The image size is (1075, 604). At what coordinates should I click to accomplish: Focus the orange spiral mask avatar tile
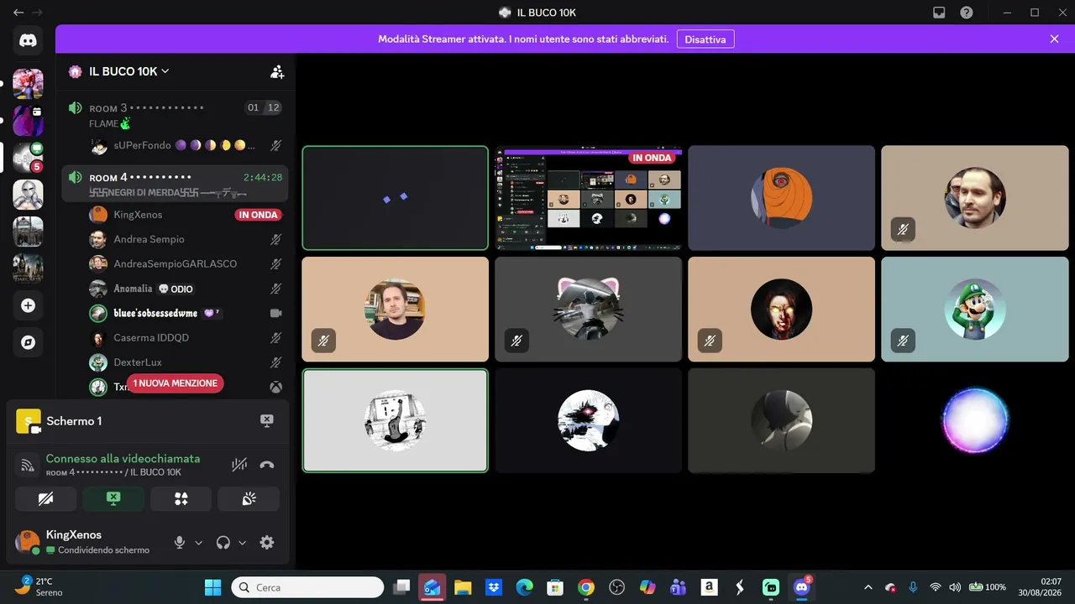[781, 198]
